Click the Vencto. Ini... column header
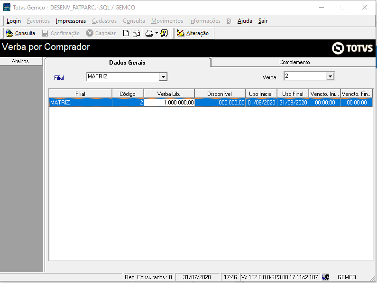 (x=324, y=94)
